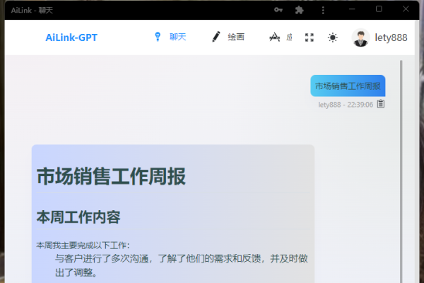
Task: Click the chat vertical scrollbar
Action: pyautogui.click(x=401, y=171)
